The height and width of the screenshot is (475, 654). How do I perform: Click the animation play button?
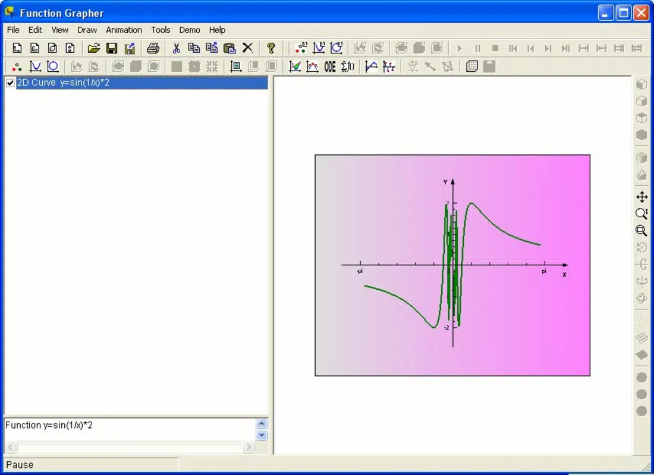tap(460, 49)
